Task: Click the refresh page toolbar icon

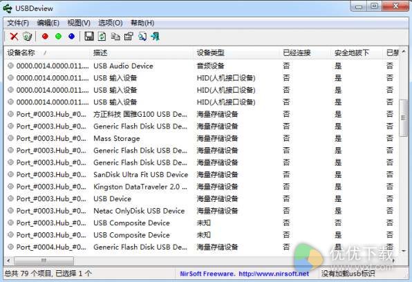Action: (x=102, y=36)
